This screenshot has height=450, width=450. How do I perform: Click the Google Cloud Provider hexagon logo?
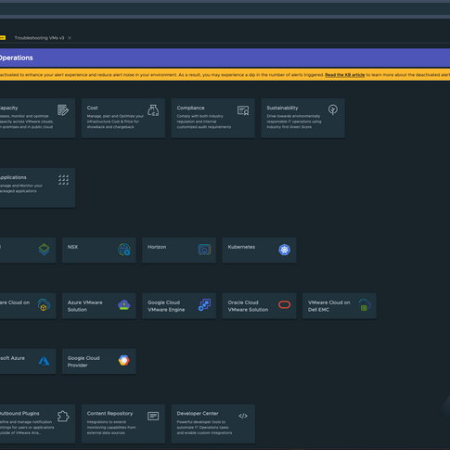pos(124,361)
